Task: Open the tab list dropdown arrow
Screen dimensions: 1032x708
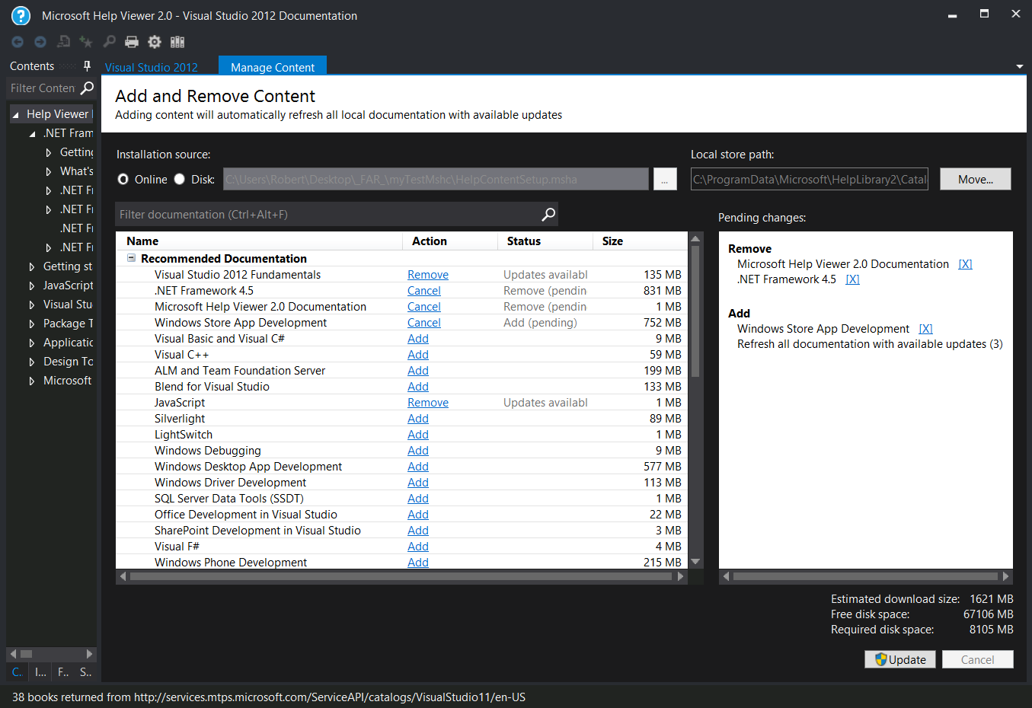Action: 1020,67
